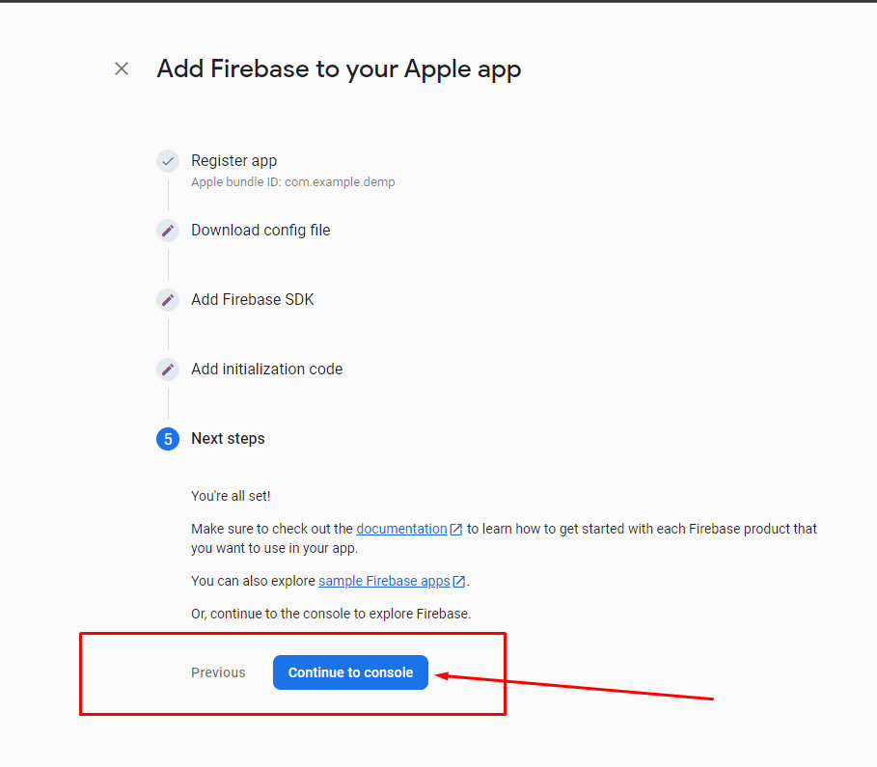Click the external-link icon beside sample Firebase apps
Image resolution: width=877 pixels, height=767 pixels.
[459, 581]
